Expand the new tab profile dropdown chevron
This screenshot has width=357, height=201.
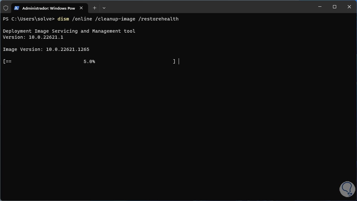pos(104,8)
